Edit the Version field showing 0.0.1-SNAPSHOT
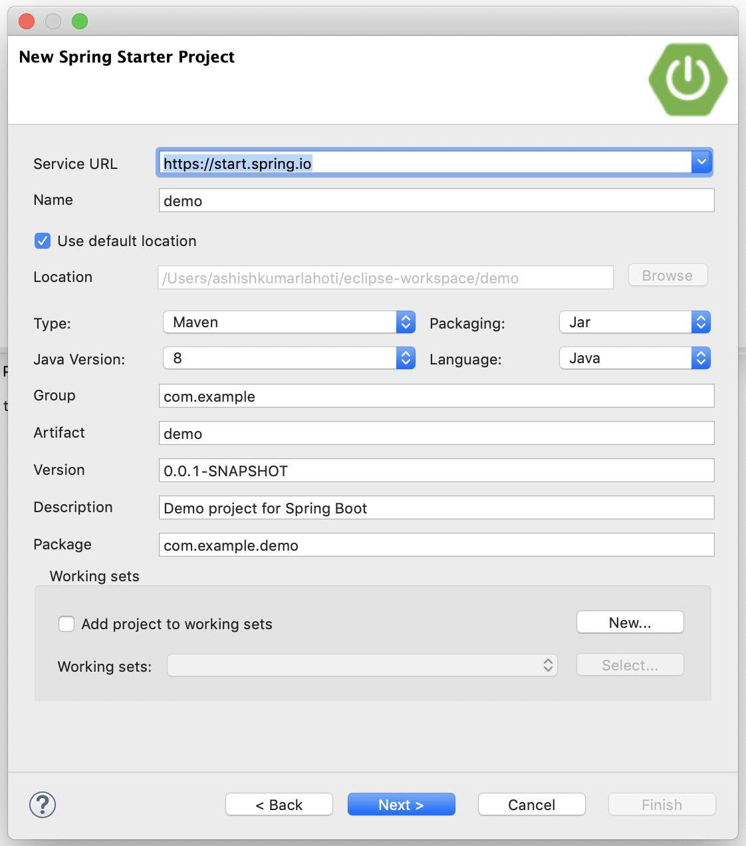 coord(436,470)
